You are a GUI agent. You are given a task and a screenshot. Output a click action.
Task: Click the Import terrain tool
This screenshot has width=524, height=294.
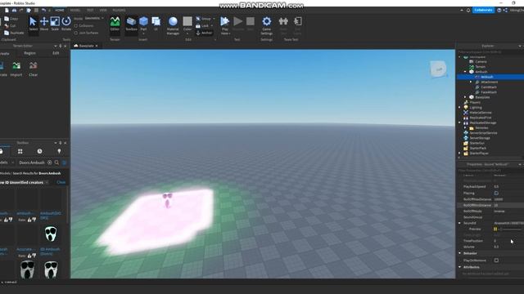tap(16, 69)
